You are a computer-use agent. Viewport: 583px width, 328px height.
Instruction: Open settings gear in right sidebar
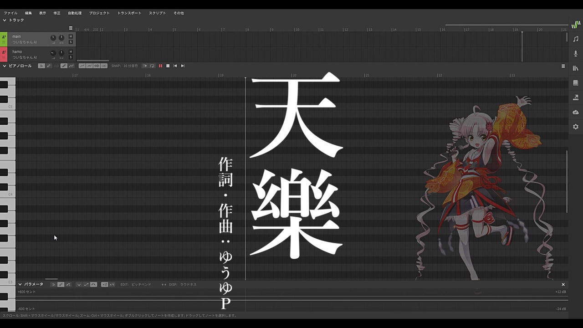(576, 127)
